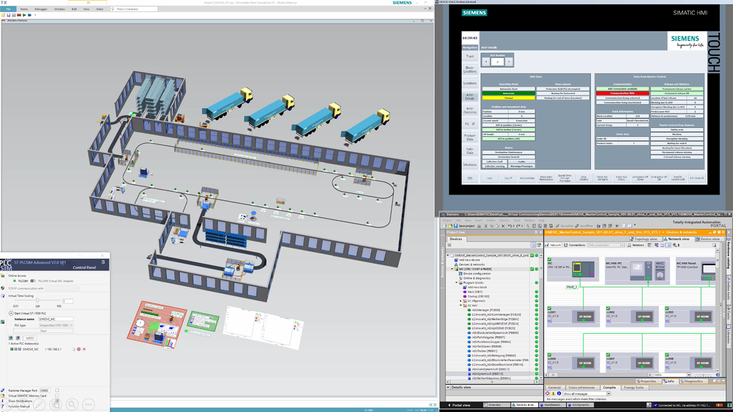This screenshot has height=412, width=733.
Task: Click AGV-Overview in HMI navigation
Action: click(x=470, y=110)
